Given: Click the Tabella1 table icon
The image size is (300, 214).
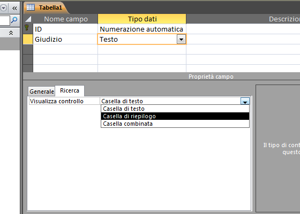Looking at the screenshot, I should (31, 7).
